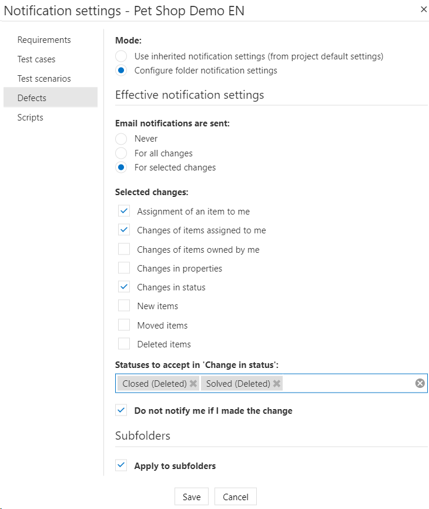Select Configure folder notification settings option

[121, 71]
